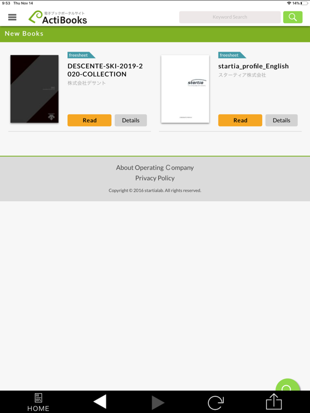Screen dimensions: 310x413
Task: Open Details for startia_profile_English
Action: coord(281,120)
